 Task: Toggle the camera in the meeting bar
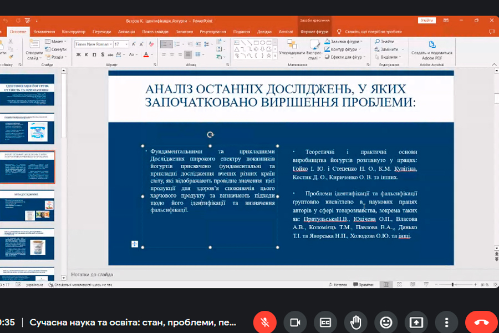[295, 322]
